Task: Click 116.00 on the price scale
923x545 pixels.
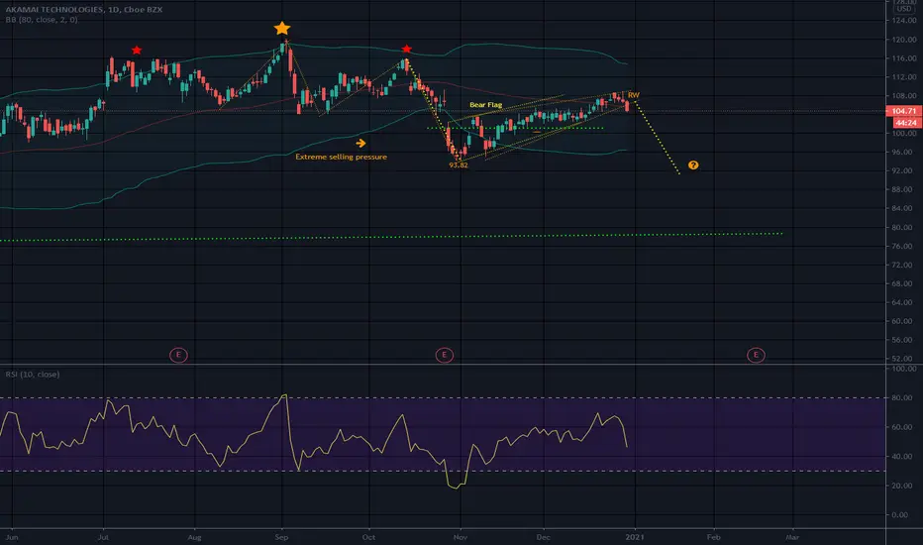Action: point(903,58)
